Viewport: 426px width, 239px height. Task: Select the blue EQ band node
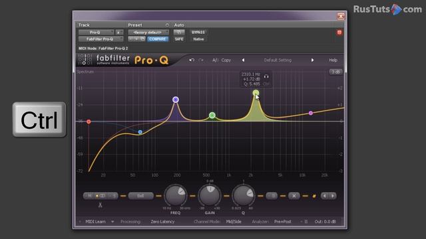coord(140,132)
